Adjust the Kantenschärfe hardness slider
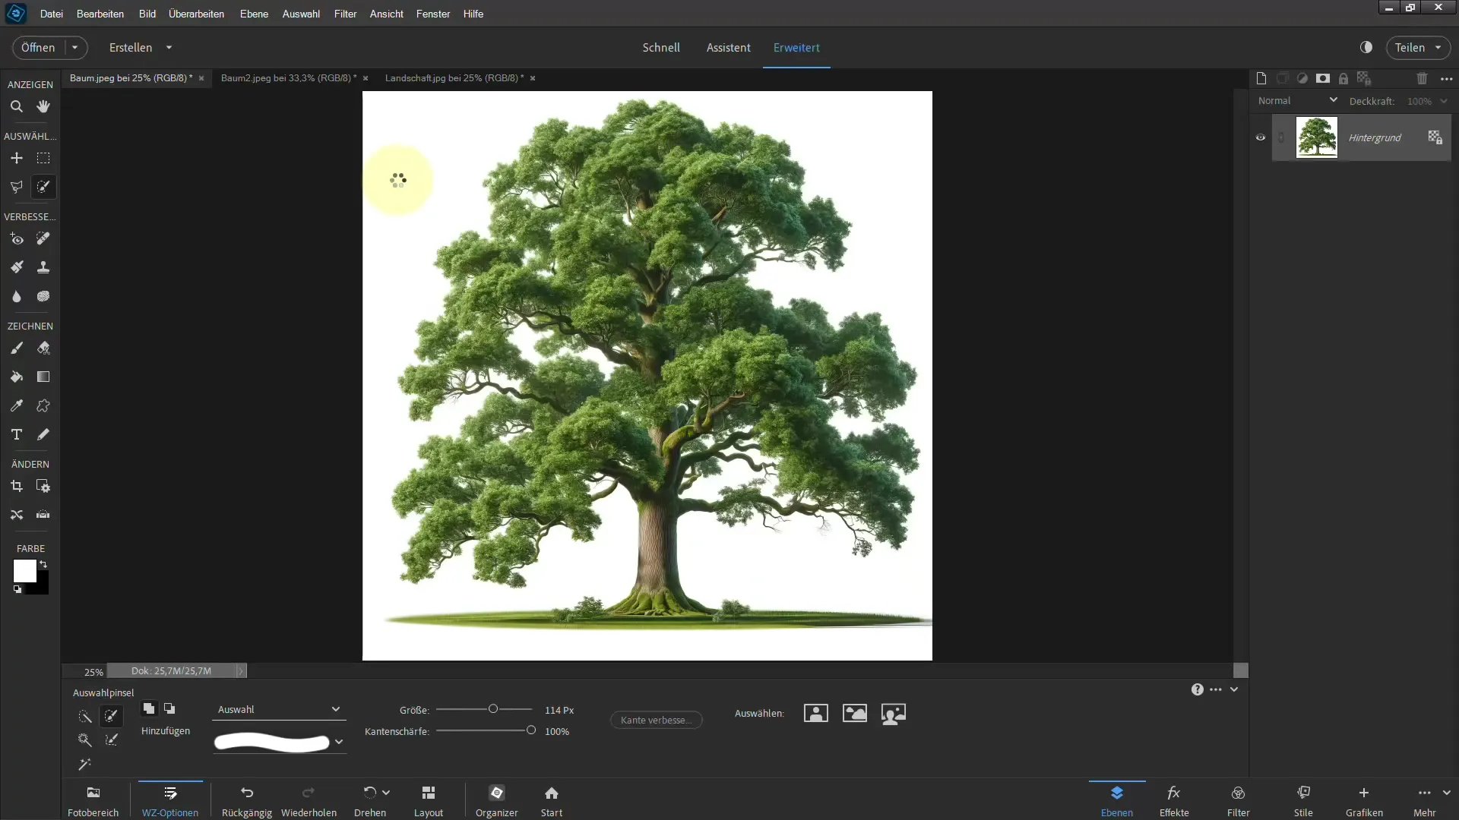Image resolution: width=1459 pixels, height=820 pixels. pyautogui.click(x=530, y=730)
